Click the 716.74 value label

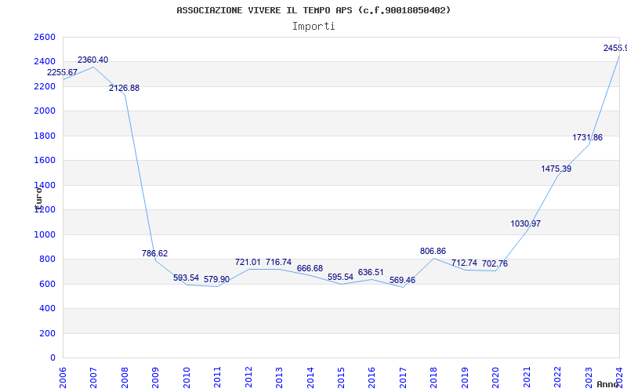(279, 263)
